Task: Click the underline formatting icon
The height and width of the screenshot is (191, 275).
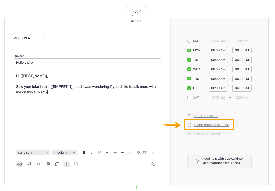Action: click(99, 153)
